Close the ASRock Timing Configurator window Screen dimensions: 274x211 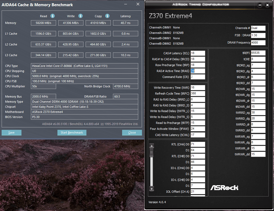[x=267, y=5]
